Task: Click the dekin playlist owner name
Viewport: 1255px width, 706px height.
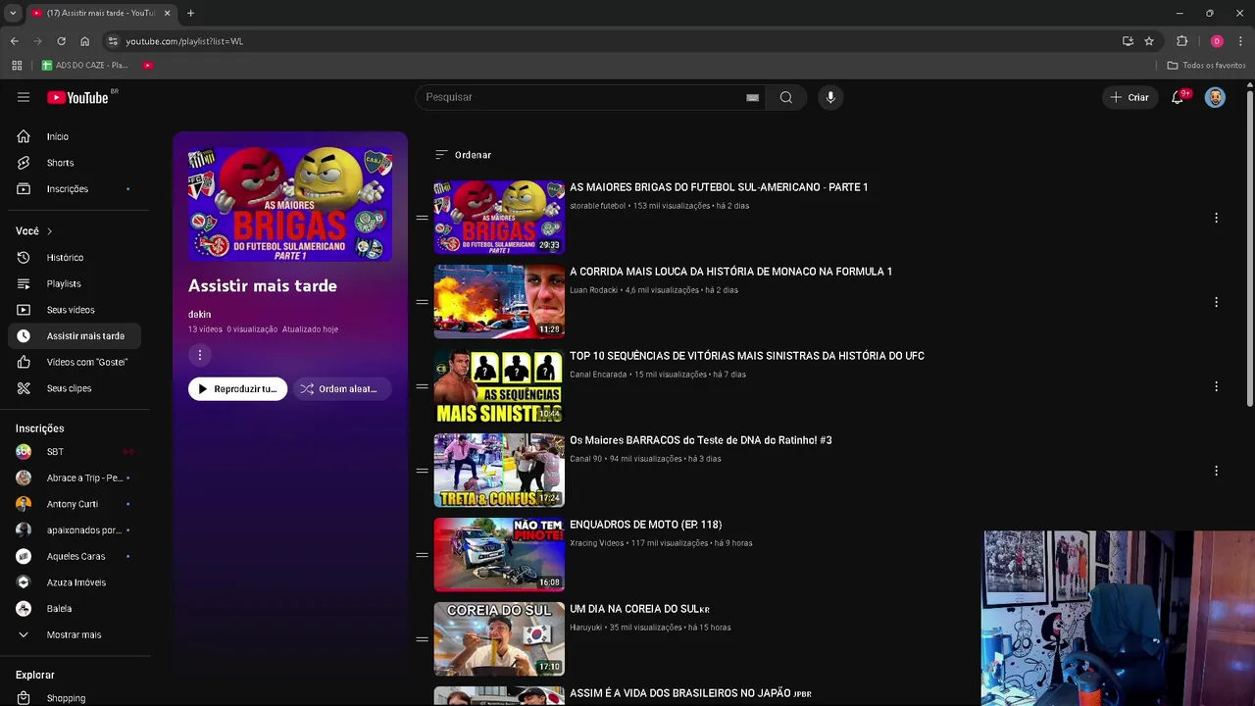Action: coord(199,315)
